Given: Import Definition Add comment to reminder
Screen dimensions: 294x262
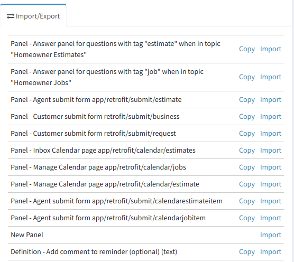Looking at the screenshot, I should [271, 252].
